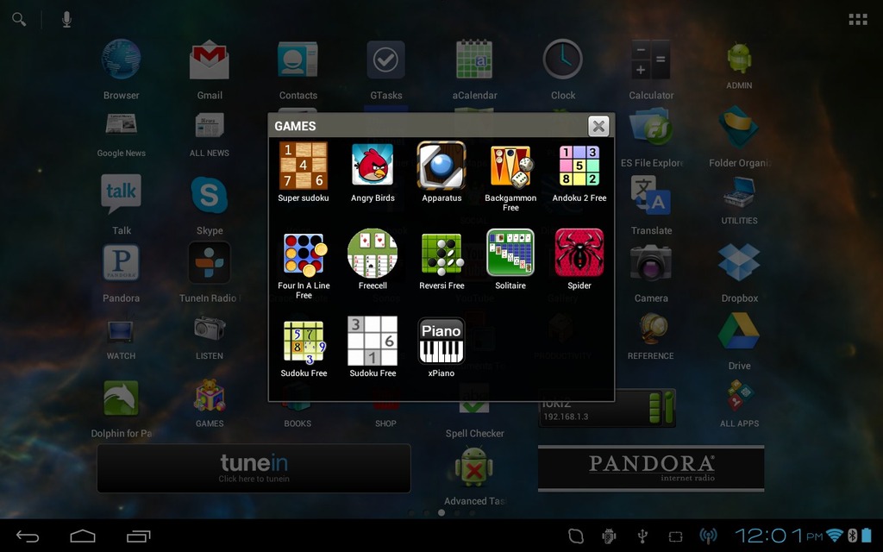Open Sudoku Free with the gray grid icon
The height and width of the screenshot is (552, 883).
pyautogui.click(x=373, y=341)
